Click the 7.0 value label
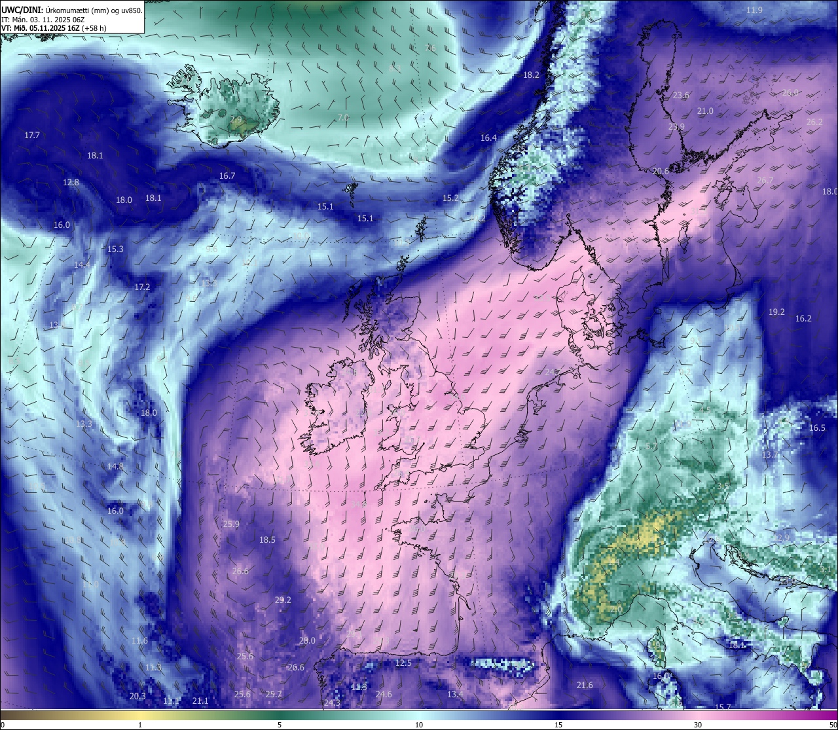This screenshot has width=838, height=730. click(343, 118)
